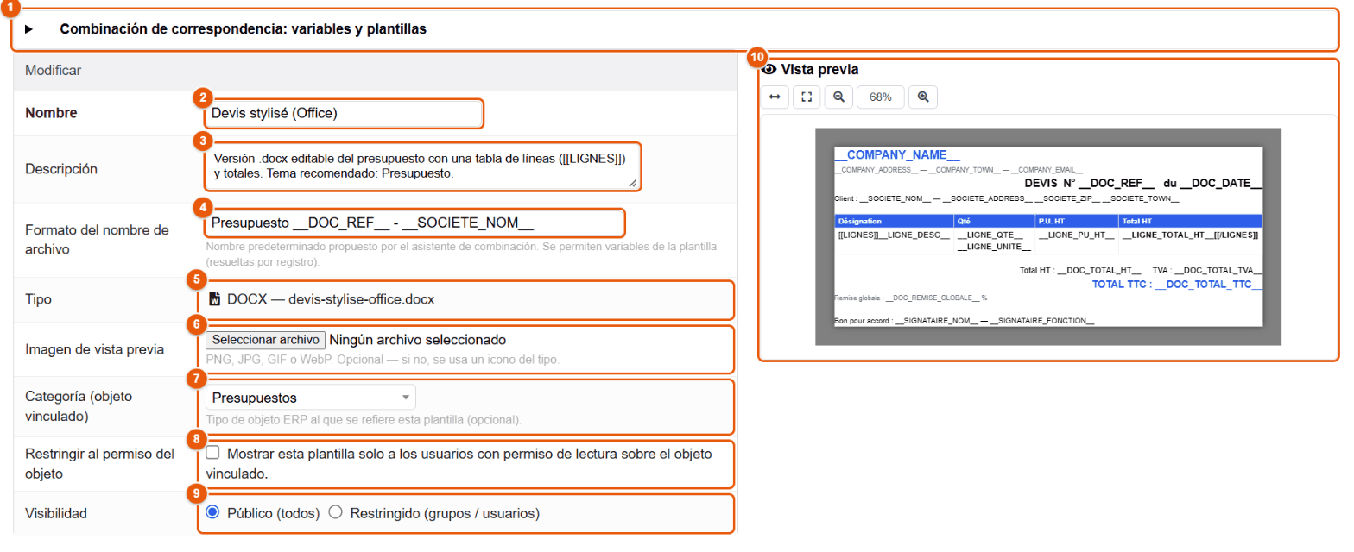Click the 68% zoom level field

click(880, 97)
